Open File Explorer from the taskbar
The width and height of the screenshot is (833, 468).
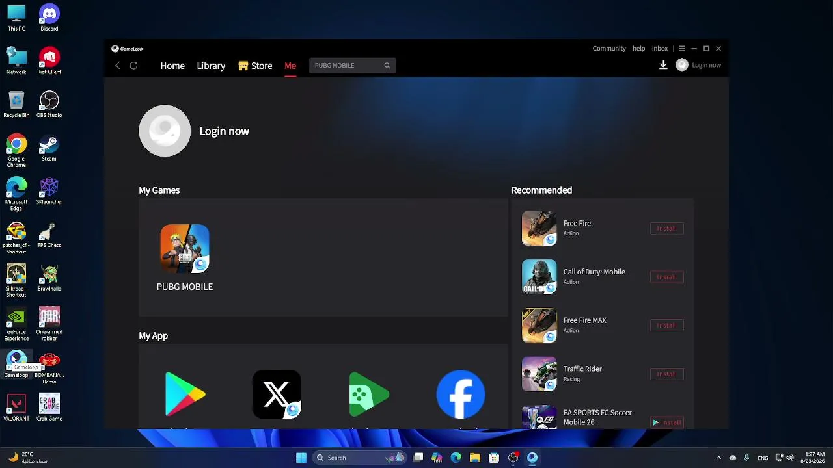coord(475,458)
